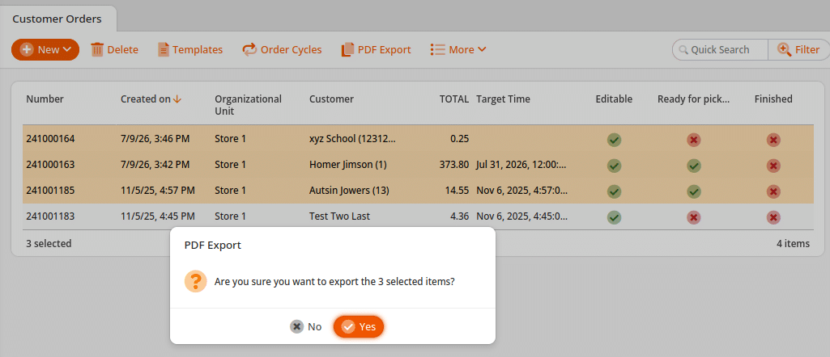
Task: Toggle Ready for pickup on order 241001185
Action: point(694,191)
